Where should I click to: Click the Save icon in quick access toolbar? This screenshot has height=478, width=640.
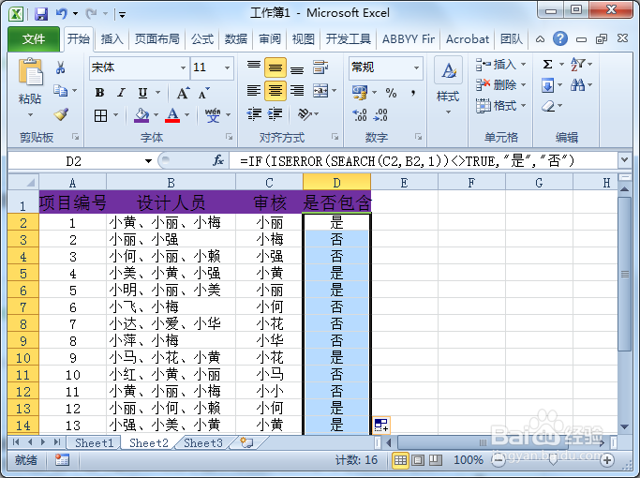click(41, 14)
